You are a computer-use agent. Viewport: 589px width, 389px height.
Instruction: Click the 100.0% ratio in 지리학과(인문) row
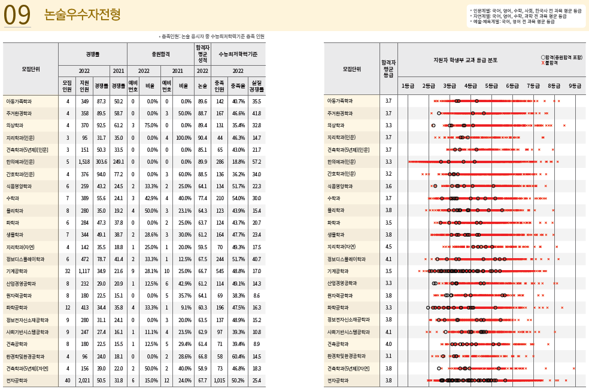pyautogui.click(x=184, y=137)
